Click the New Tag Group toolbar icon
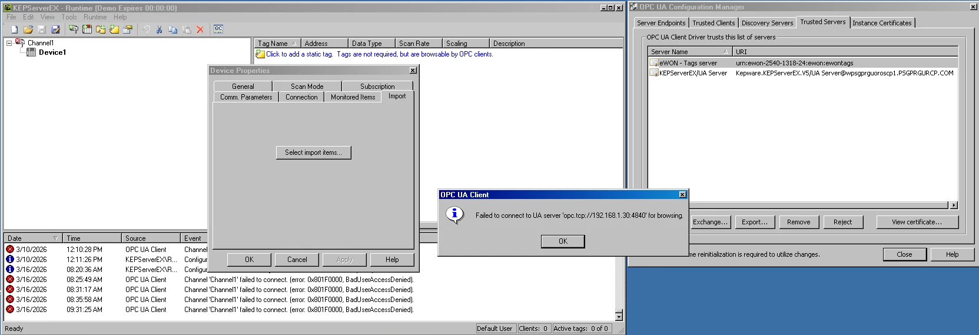 point(101,29)
